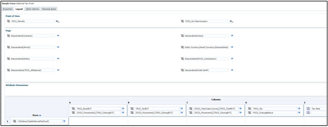The image size is (328, 127).
Task: Switch to the Properties tab
Action: (8, 9)
